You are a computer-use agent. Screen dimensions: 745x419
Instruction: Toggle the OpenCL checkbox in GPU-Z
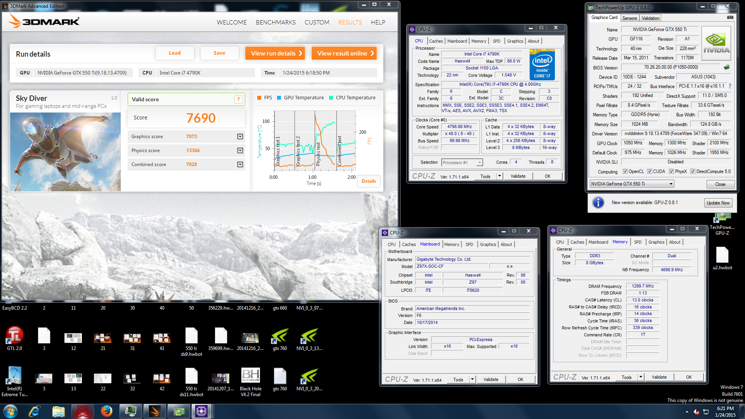pos(625,171)
